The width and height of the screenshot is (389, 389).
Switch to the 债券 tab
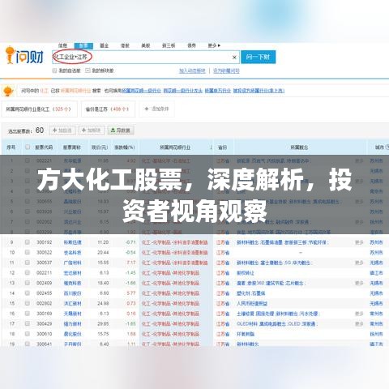[191, 45]
